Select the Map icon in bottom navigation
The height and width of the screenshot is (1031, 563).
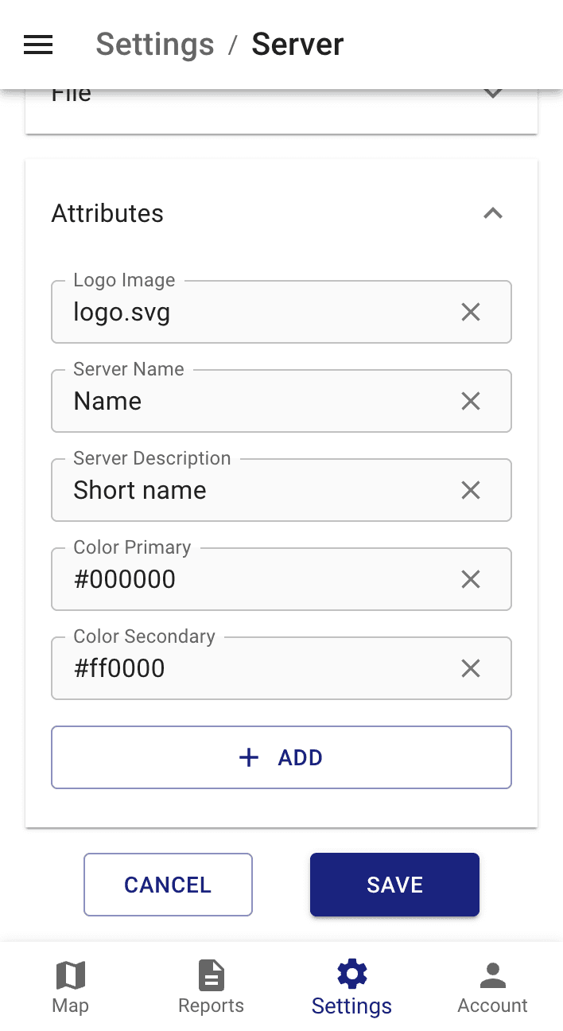click(x=70, y=974)
